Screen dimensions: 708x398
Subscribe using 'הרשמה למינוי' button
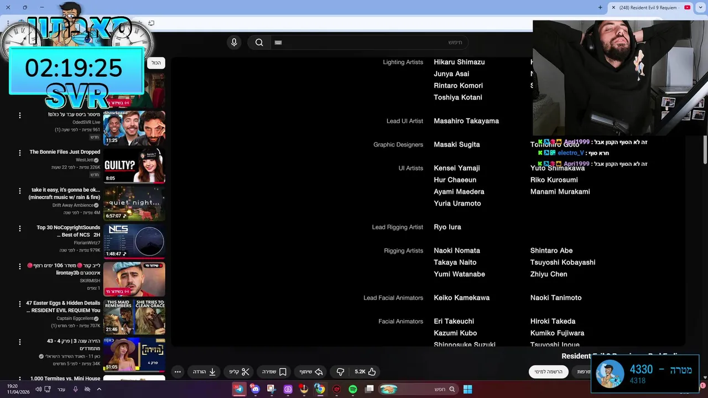[x=548, y=372]
